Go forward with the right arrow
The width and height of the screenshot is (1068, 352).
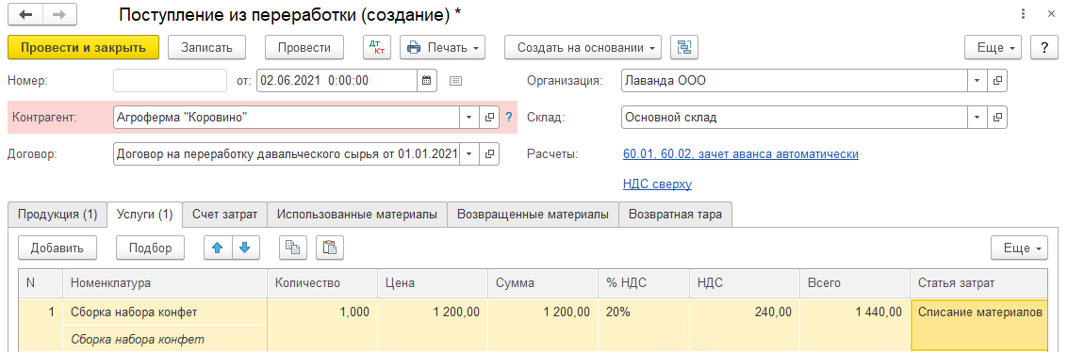point(59,14)
